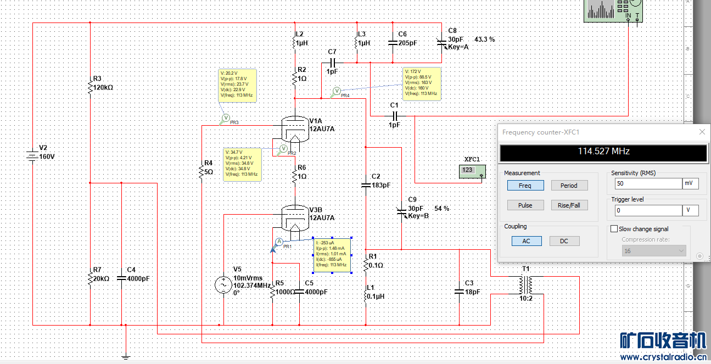Select resistor R2 1Ω symbol
Viewport: 711px width, 364px height.
pyautogui.click(x=295, y=78)
